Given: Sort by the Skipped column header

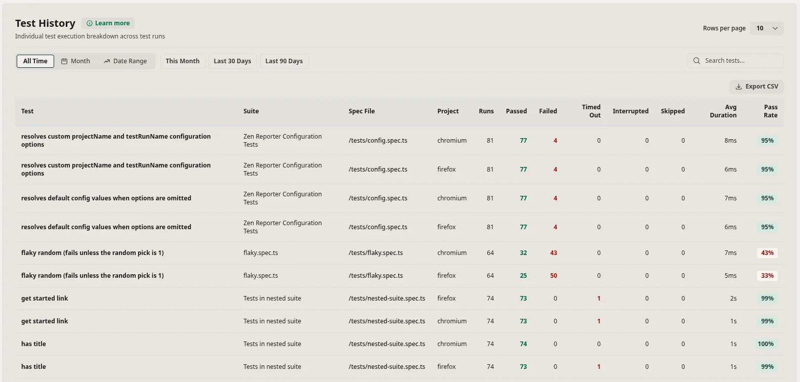Looking at the screenshot, I should (673, 111).
